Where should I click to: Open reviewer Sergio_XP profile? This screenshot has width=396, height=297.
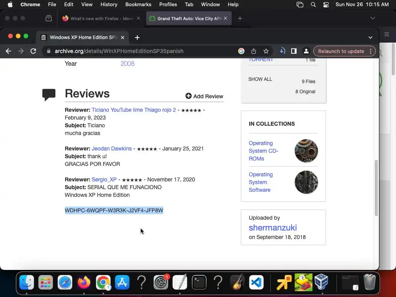[104, 179]
